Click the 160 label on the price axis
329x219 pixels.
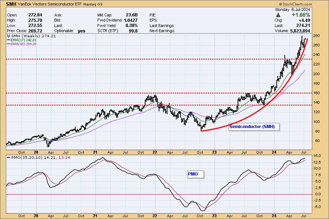pyautogui.click(x=317, y=93)
